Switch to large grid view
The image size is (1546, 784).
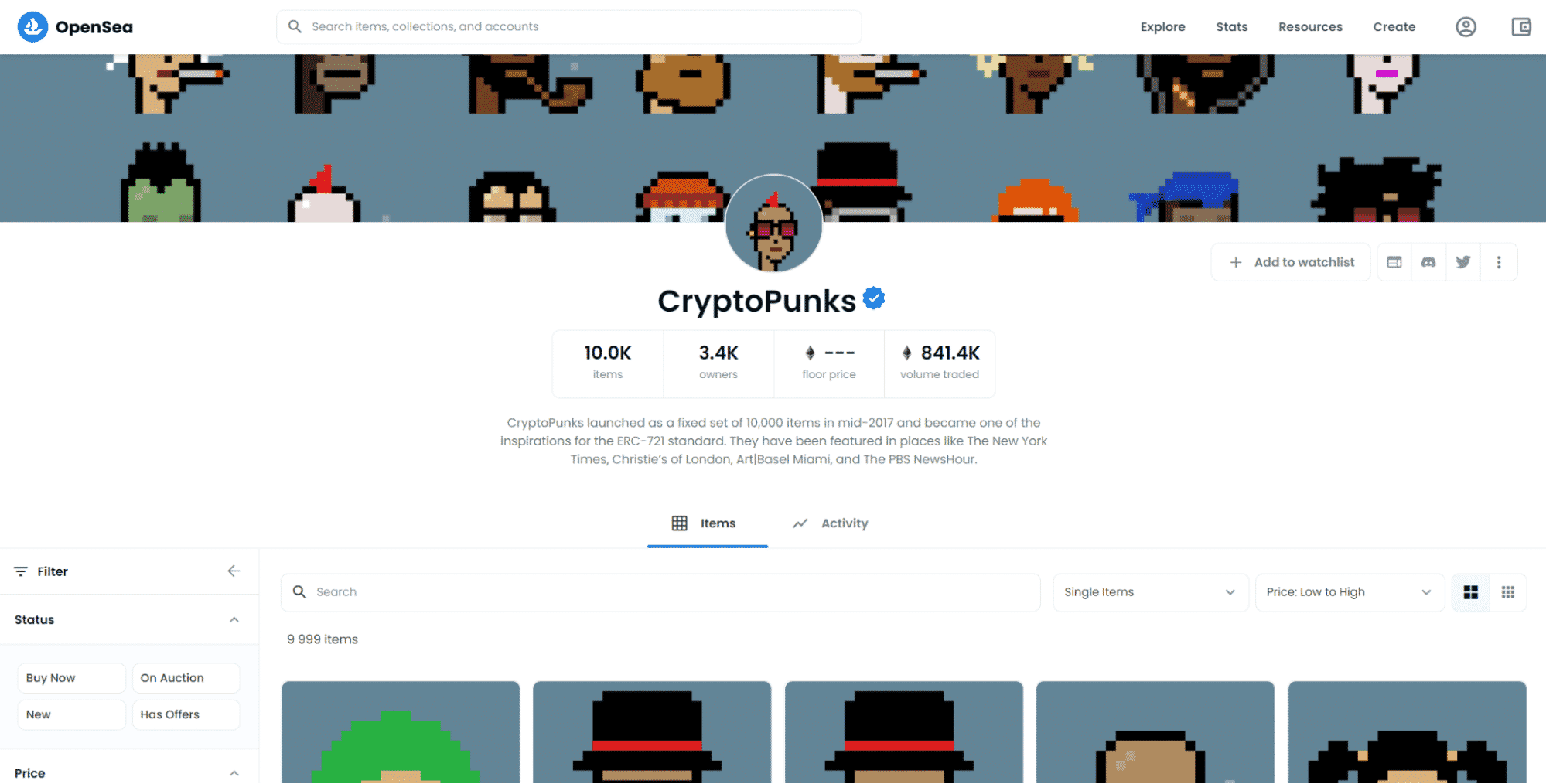click(x=1471, y=592)
